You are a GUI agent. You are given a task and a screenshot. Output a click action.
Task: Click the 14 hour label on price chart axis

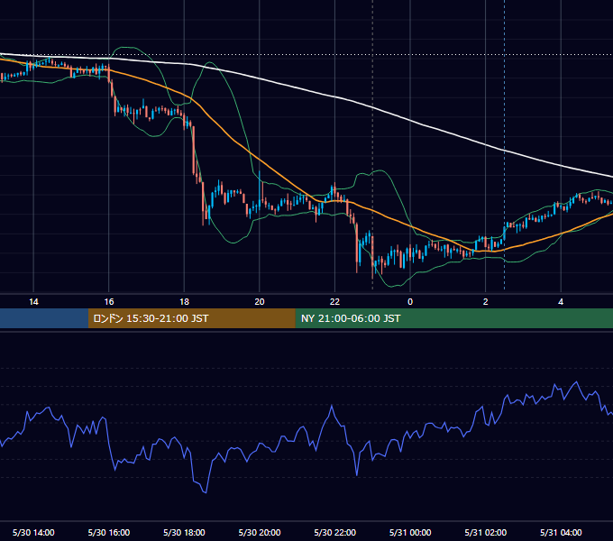(x=33, y=302)
